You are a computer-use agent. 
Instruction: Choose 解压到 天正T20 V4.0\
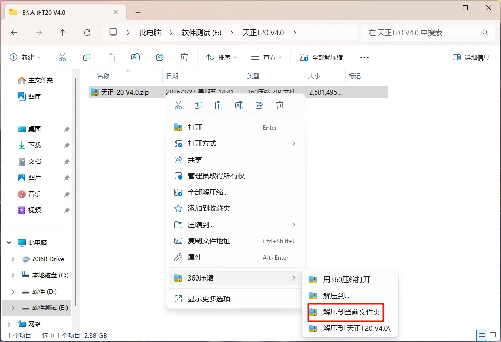pos(350,329)
